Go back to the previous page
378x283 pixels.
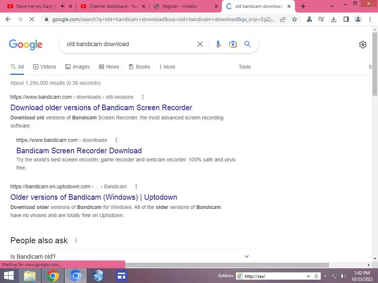[x=8, y=19]
